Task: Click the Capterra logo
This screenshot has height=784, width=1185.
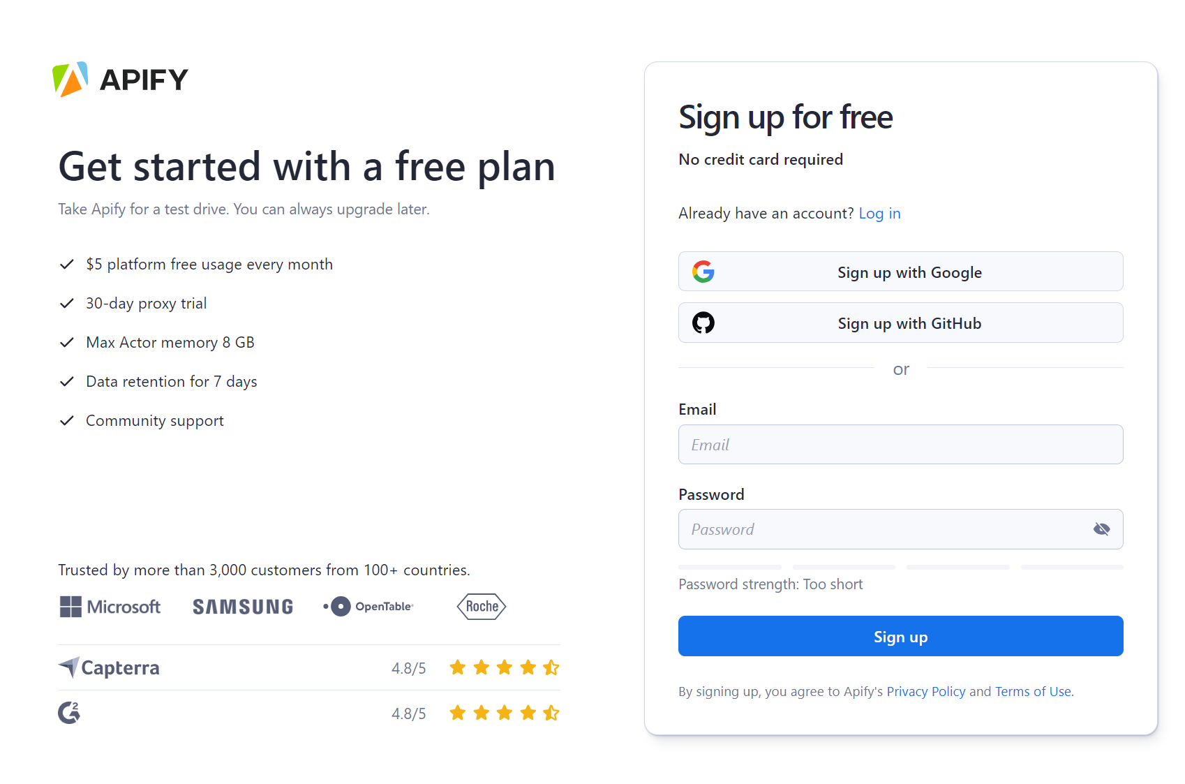Action: click(108, 667)
